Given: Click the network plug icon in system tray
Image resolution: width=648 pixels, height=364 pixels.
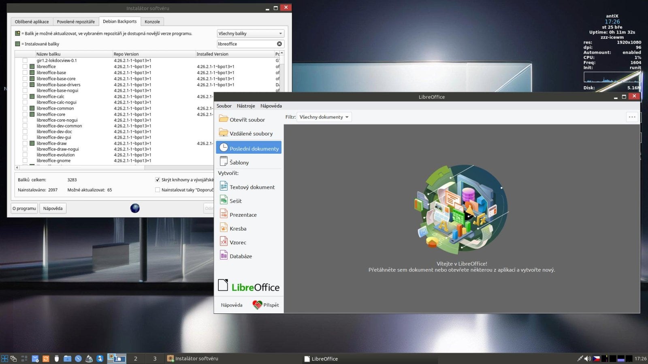Looking at the screenshot, I should (x=580, y=358).
